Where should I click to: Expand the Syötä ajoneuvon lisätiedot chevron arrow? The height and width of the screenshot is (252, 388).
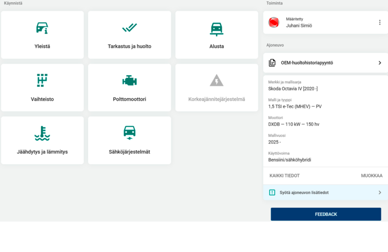point(380,193)
